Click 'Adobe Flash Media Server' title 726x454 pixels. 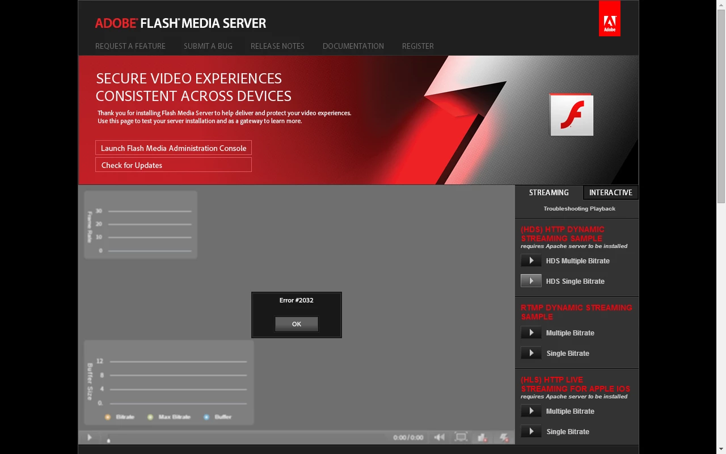pyautogui.click(x=180, y=23)
